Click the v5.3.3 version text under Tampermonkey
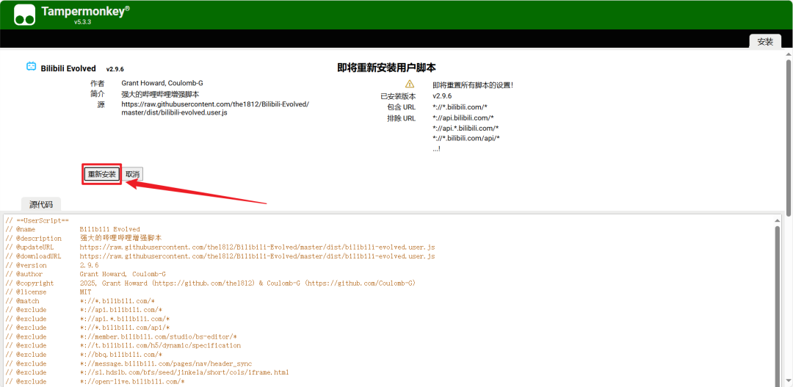Image resolution: width=793 pixels, height=387 pixels. [x=82, y=22]
